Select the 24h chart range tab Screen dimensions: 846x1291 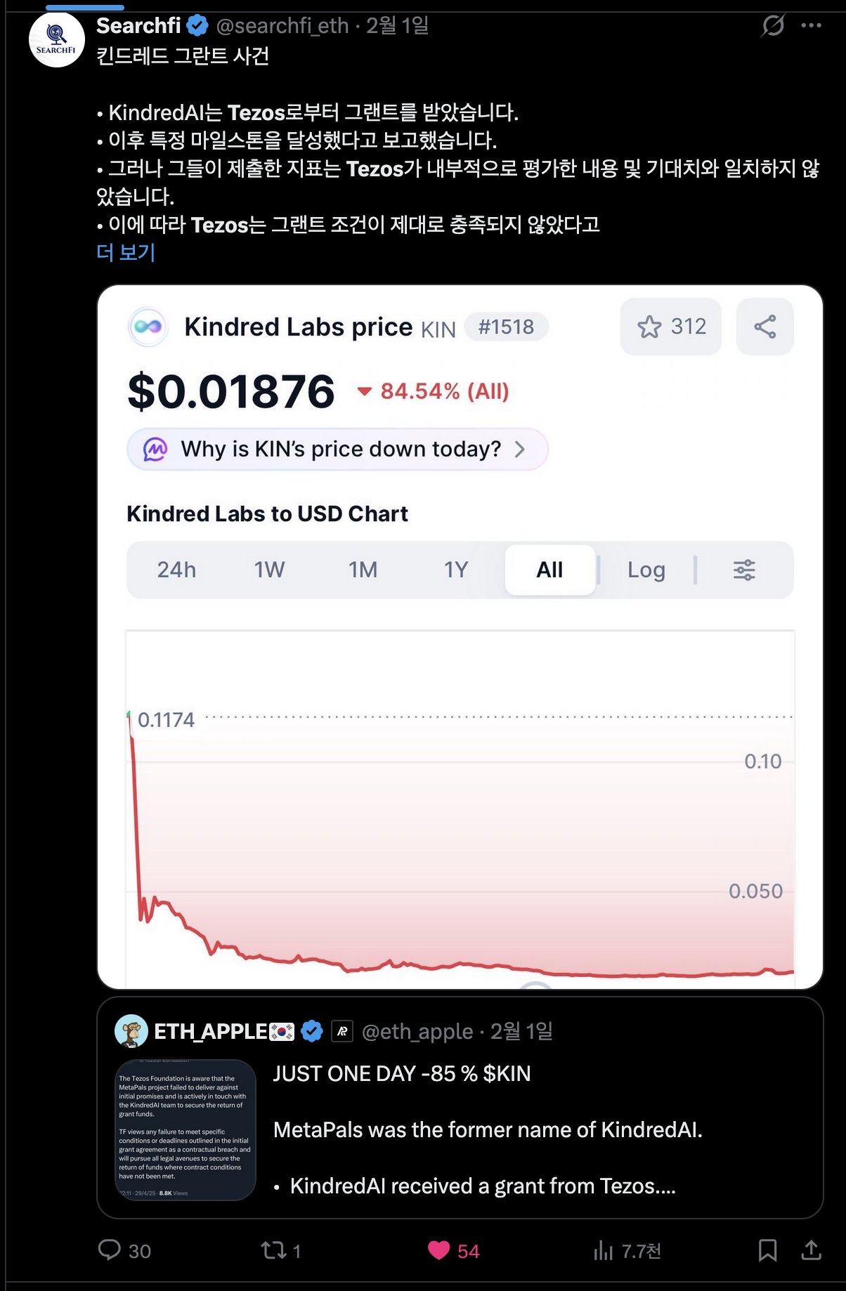tap(176, 570)
